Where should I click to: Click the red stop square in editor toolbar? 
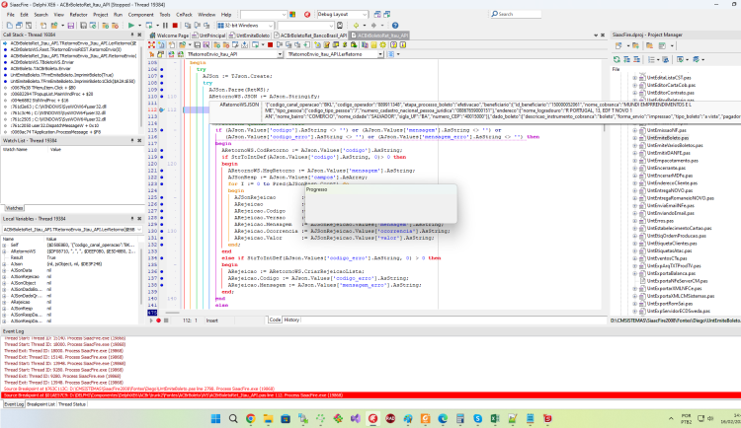[271, 44]
